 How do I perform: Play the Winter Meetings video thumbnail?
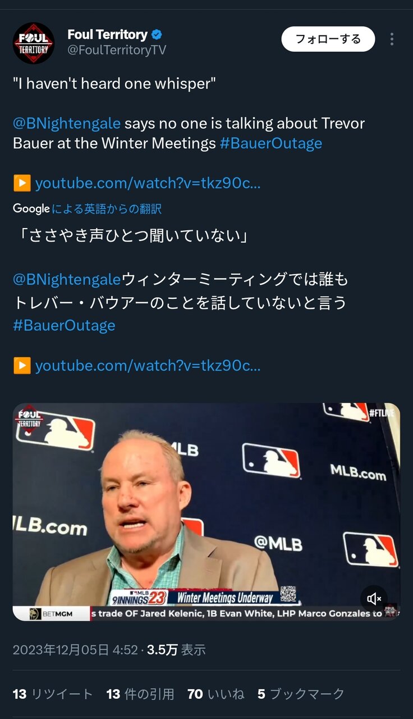pyautogui.click(x=206, y=512)
